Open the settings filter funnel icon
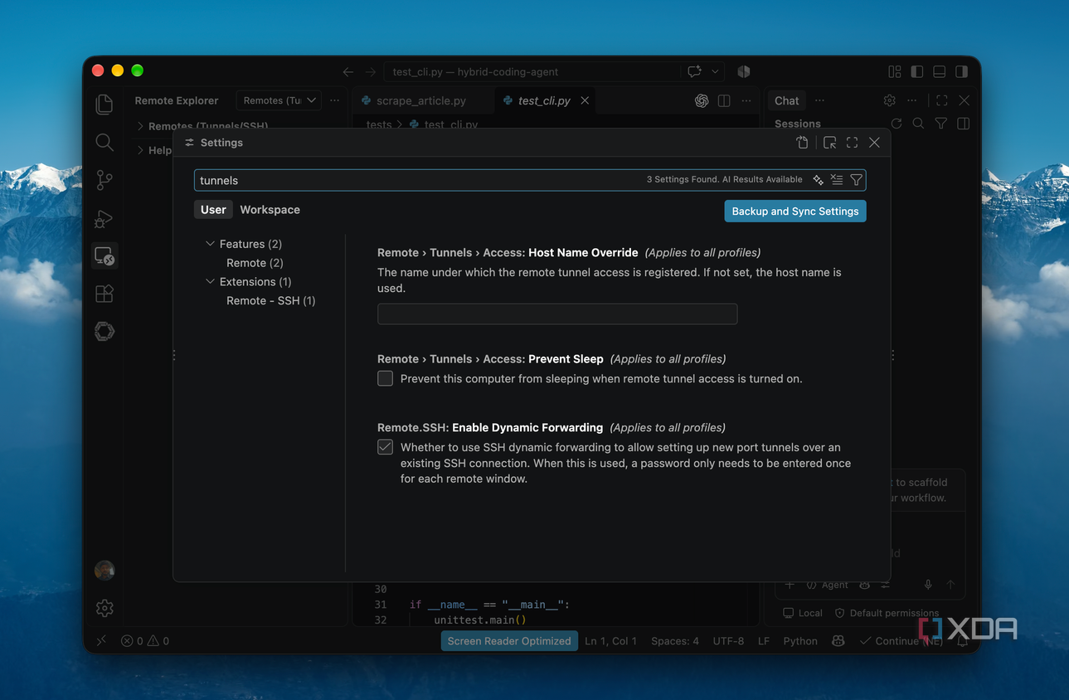1069x700 pixels. pyautogui.click(x=856, y=180)
